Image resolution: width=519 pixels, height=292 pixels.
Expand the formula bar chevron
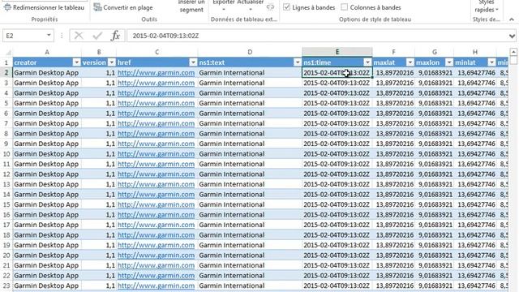pyautogui.click(x=512, y=36)
